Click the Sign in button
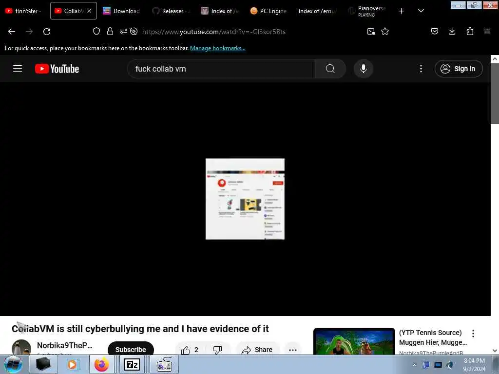 point(459,69)
